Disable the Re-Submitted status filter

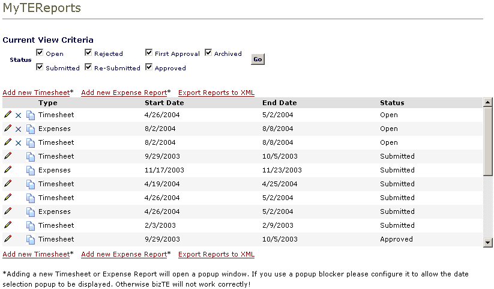pos(88,67)
